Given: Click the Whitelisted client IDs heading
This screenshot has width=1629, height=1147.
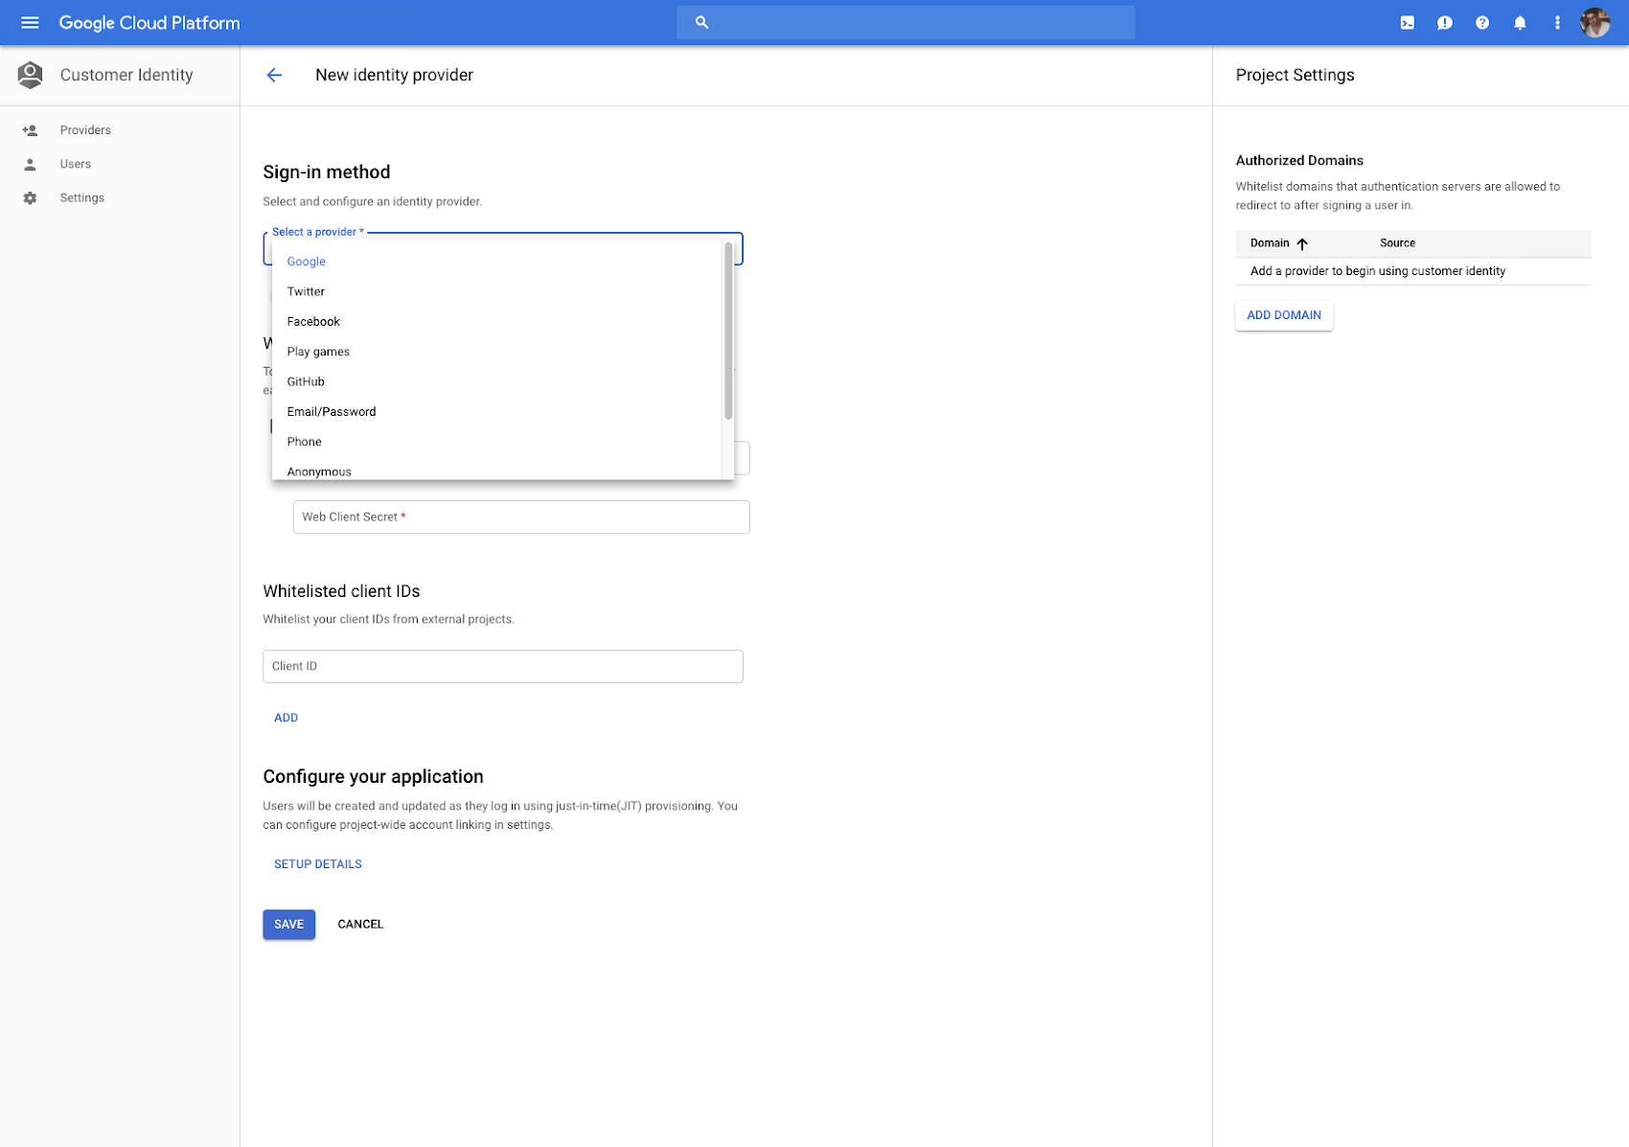Looking at the screenshot, I should tap(341, 591).
